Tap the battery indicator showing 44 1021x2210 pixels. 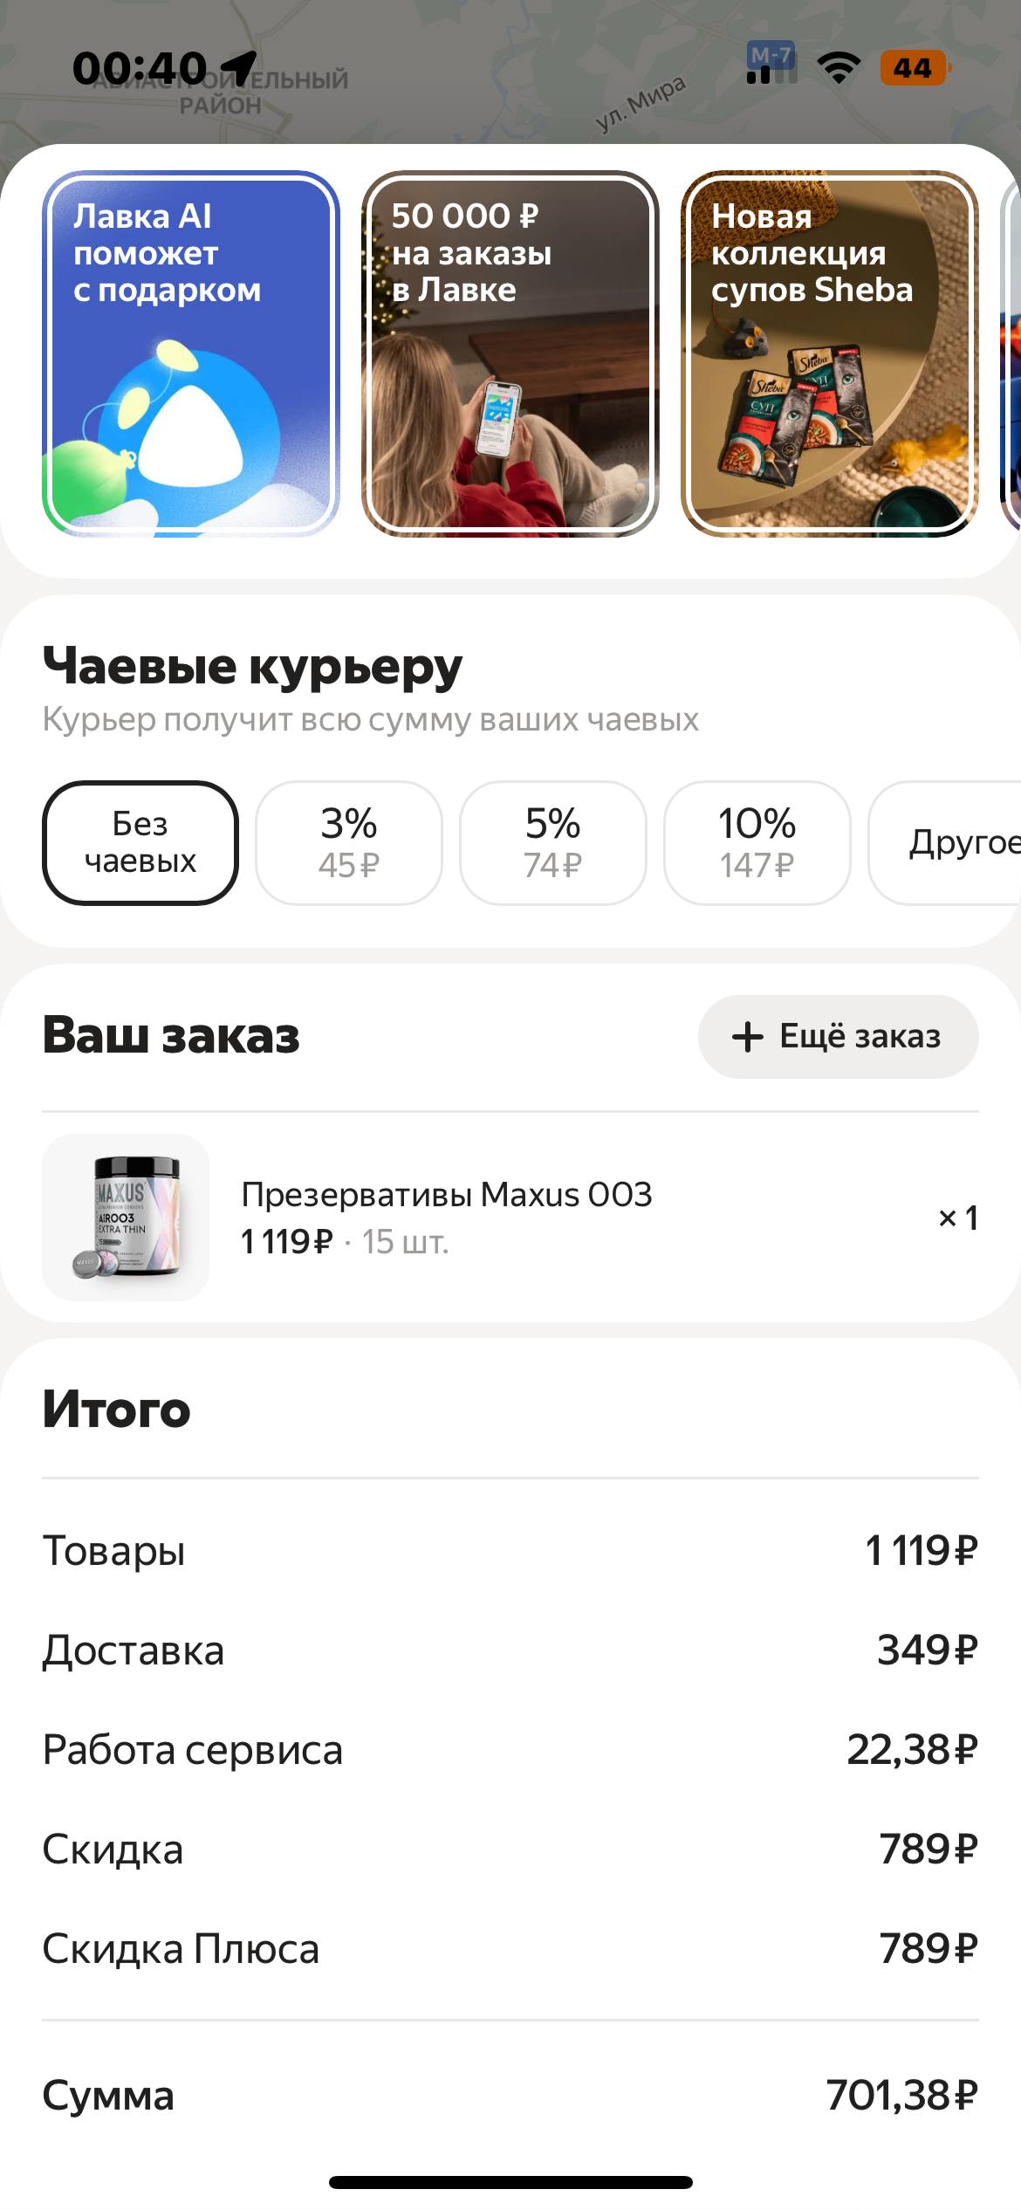tap(914, 68)
